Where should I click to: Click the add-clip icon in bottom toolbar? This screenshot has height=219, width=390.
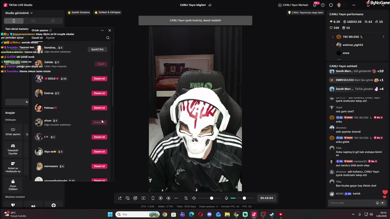[x=144, y=198]
